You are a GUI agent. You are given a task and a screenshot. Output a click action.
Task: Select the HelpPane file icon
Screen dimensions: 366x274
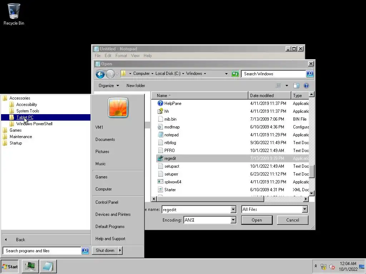160,103
